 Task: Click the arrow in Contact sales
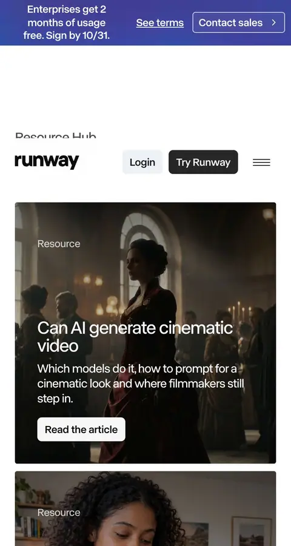point(273,22)
